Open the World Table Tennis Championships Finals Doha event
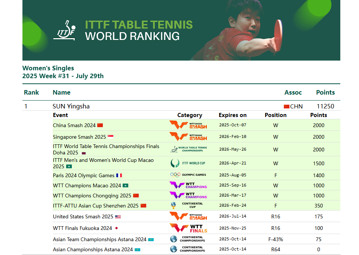This screenshot has width=359, height=255. (x=106, y=150)
